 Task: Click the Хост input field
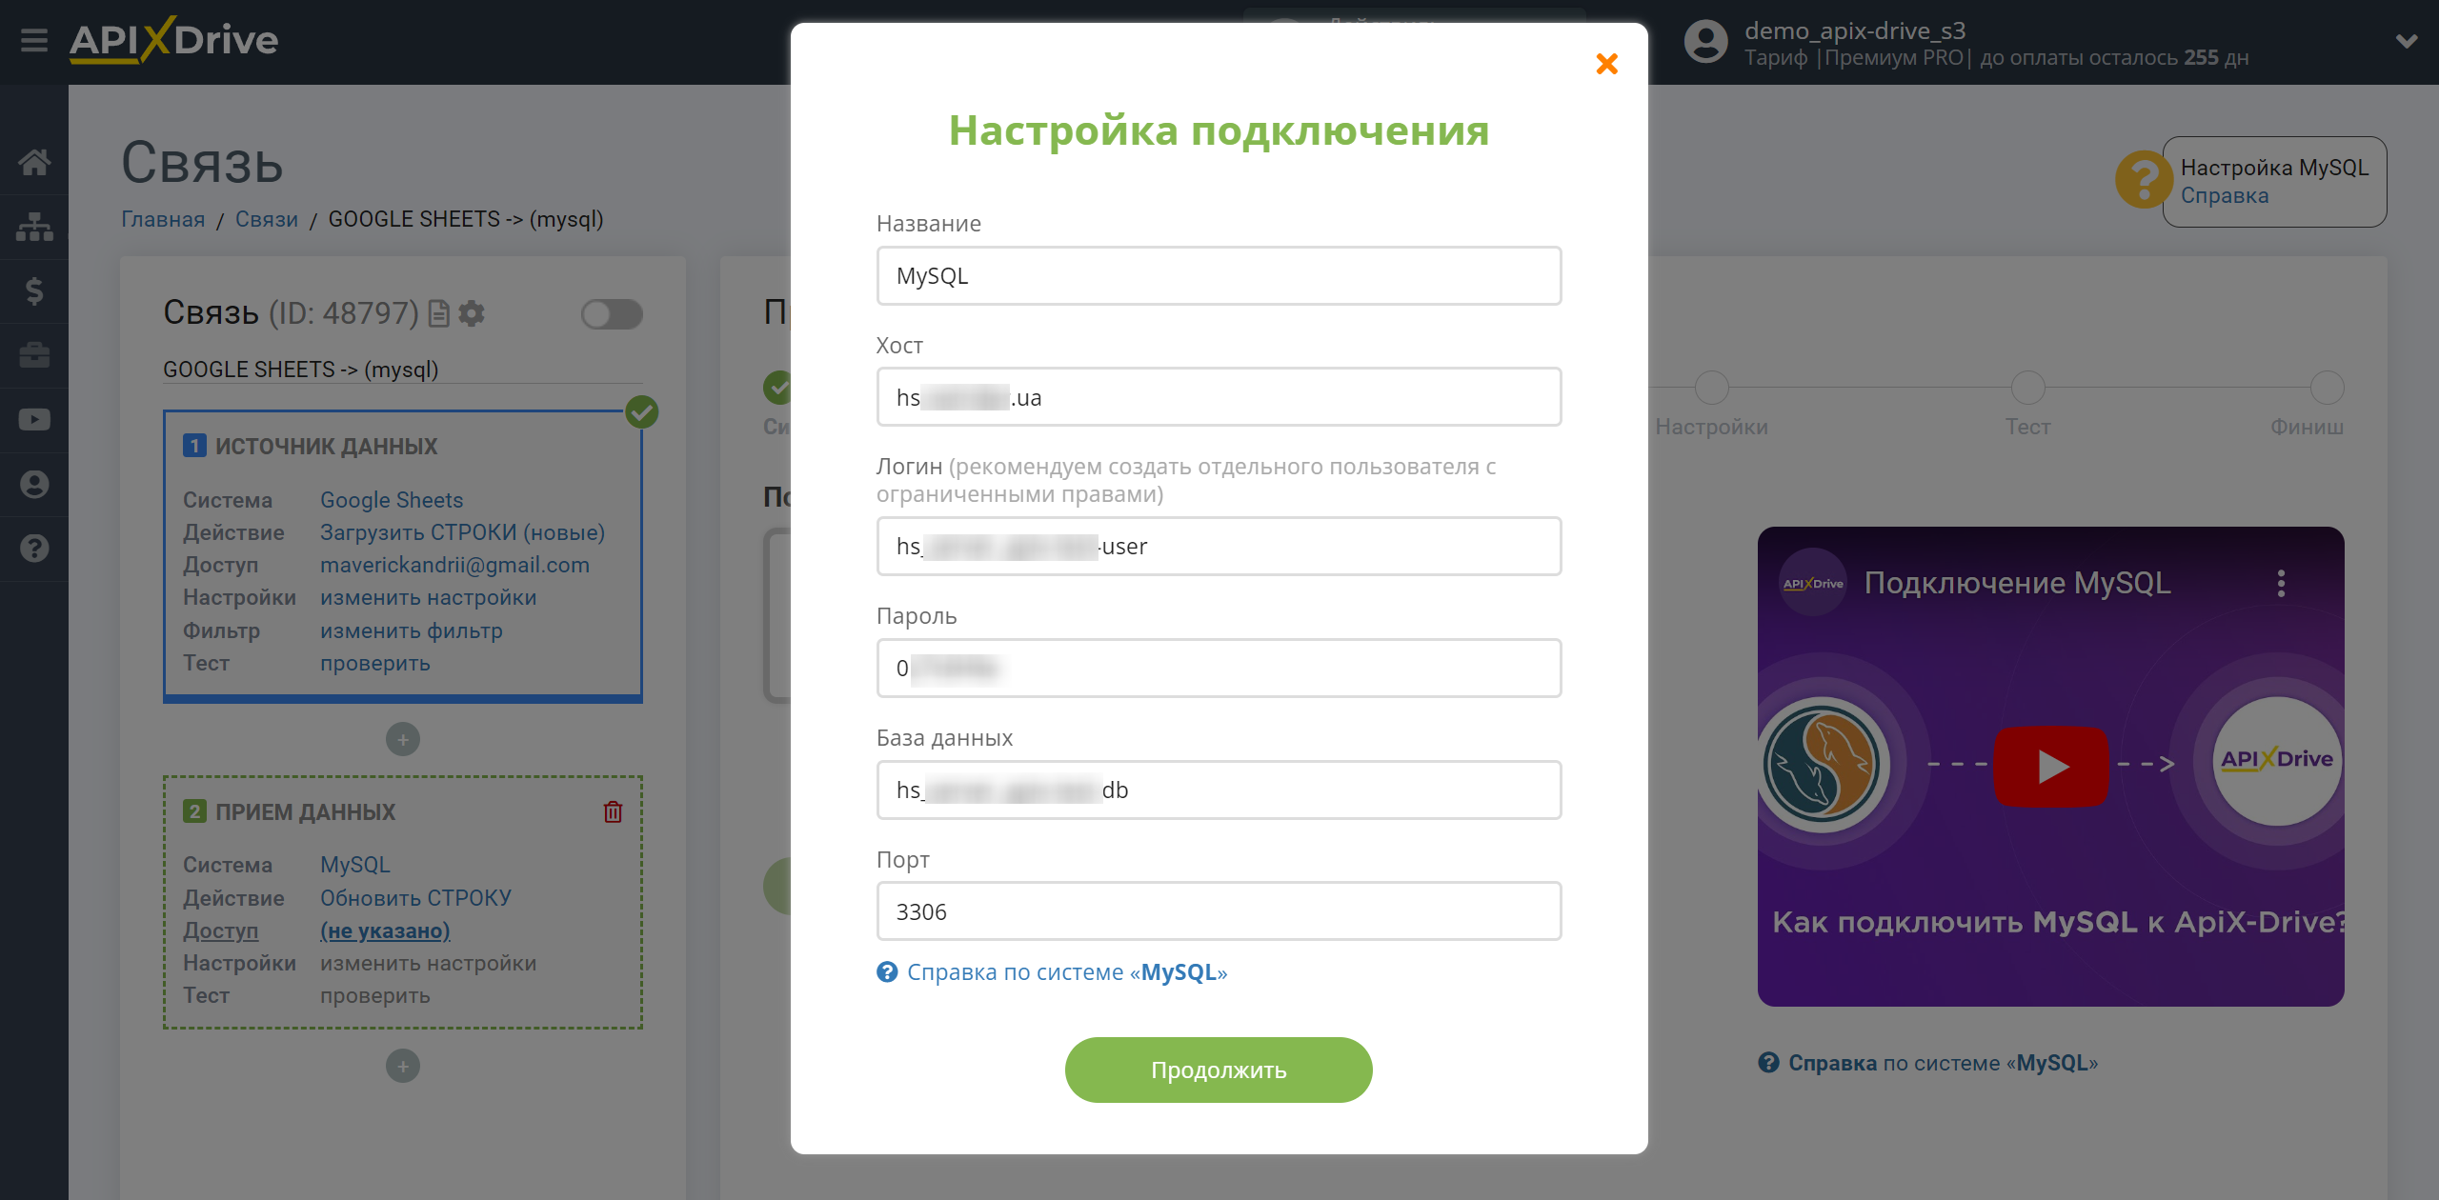point(1219,397)
